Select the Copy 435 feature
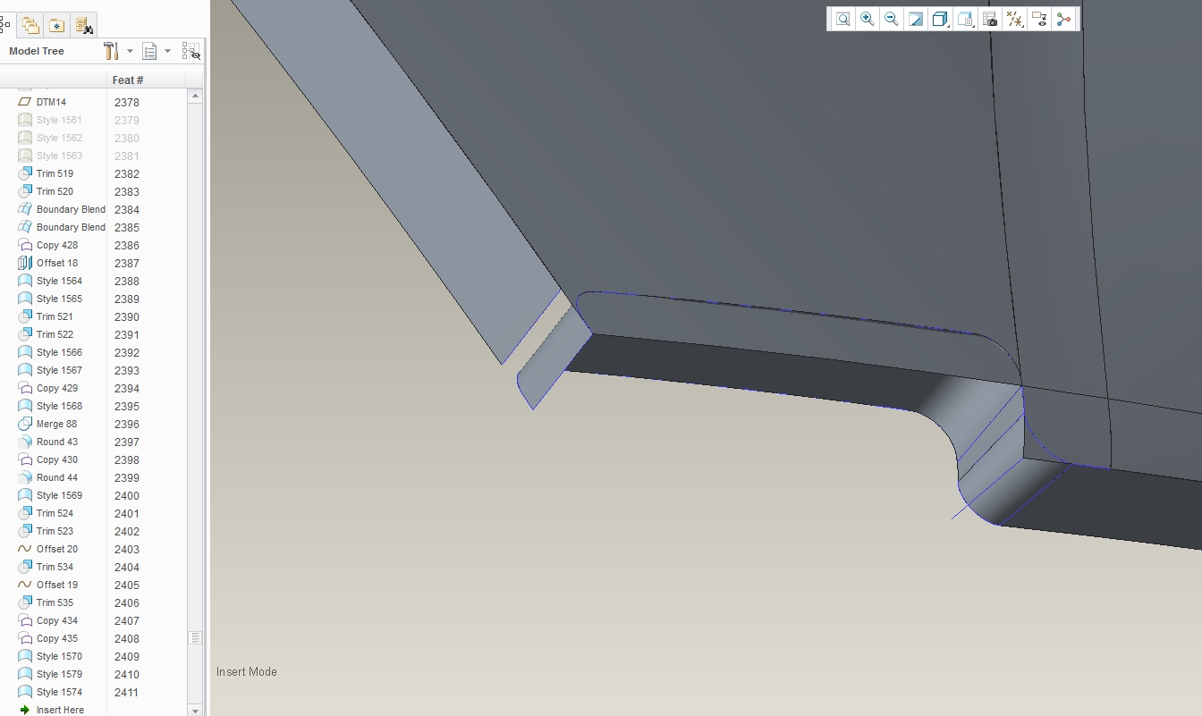 57,638
